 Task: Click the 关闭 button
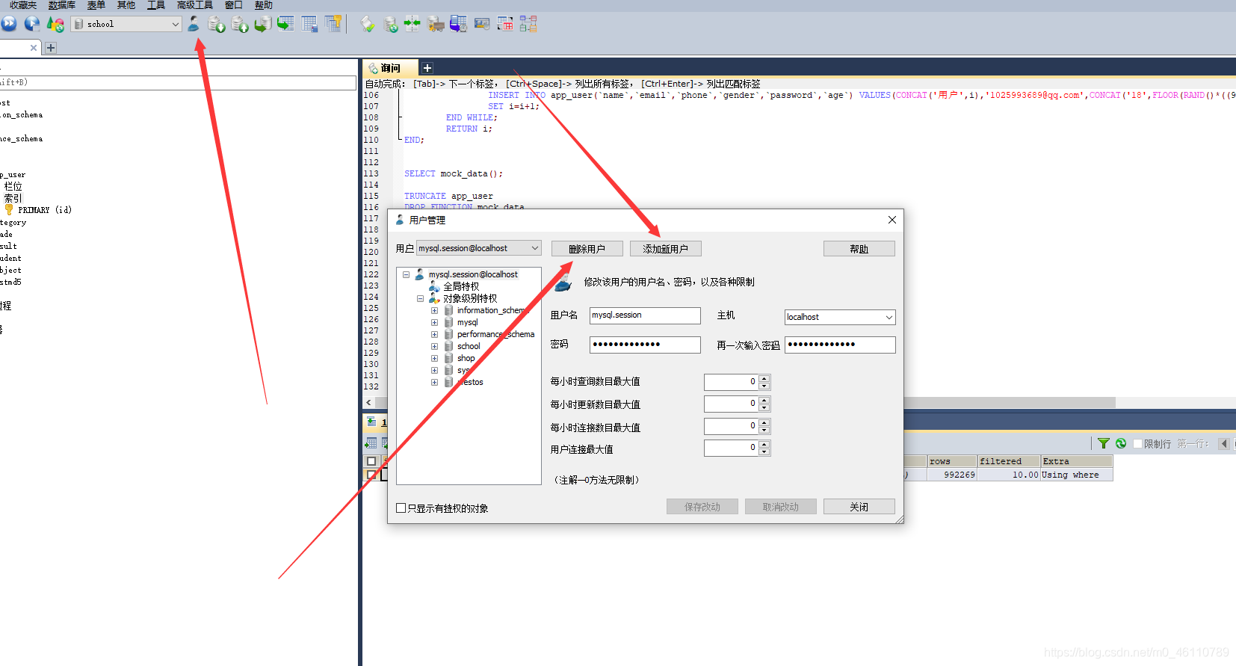pos(859,507)
